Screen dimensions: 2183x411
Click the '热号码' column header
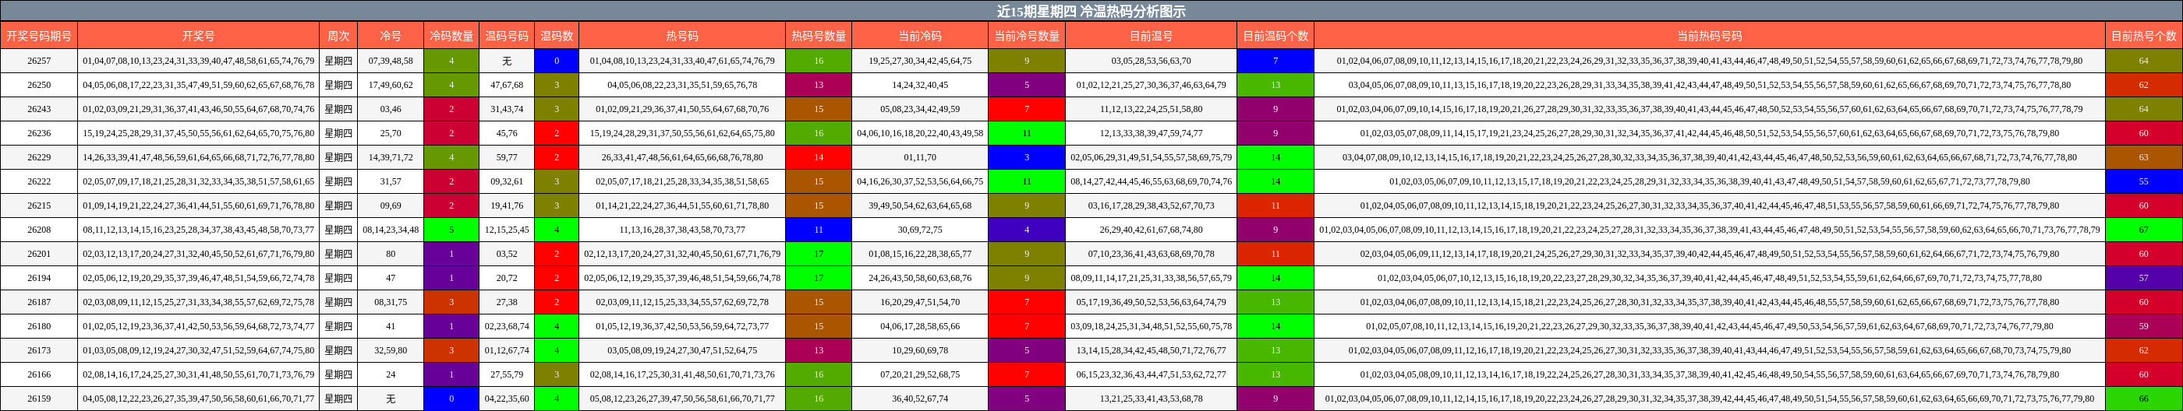tap(682, 37)
